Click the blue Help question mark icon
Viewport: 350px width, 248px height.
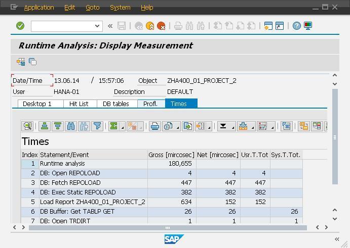click(297, 26)
